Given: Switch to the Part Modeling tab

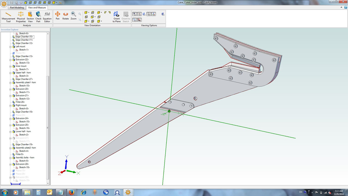Looking at the screenshot, I should point(17,8).
